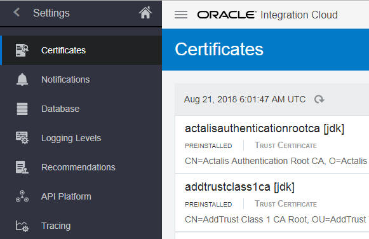Screen dimensions: 369x239
Task: Open the actalisauthenticationrootca [jdk] certificate
Action: (x=264, y=128)
